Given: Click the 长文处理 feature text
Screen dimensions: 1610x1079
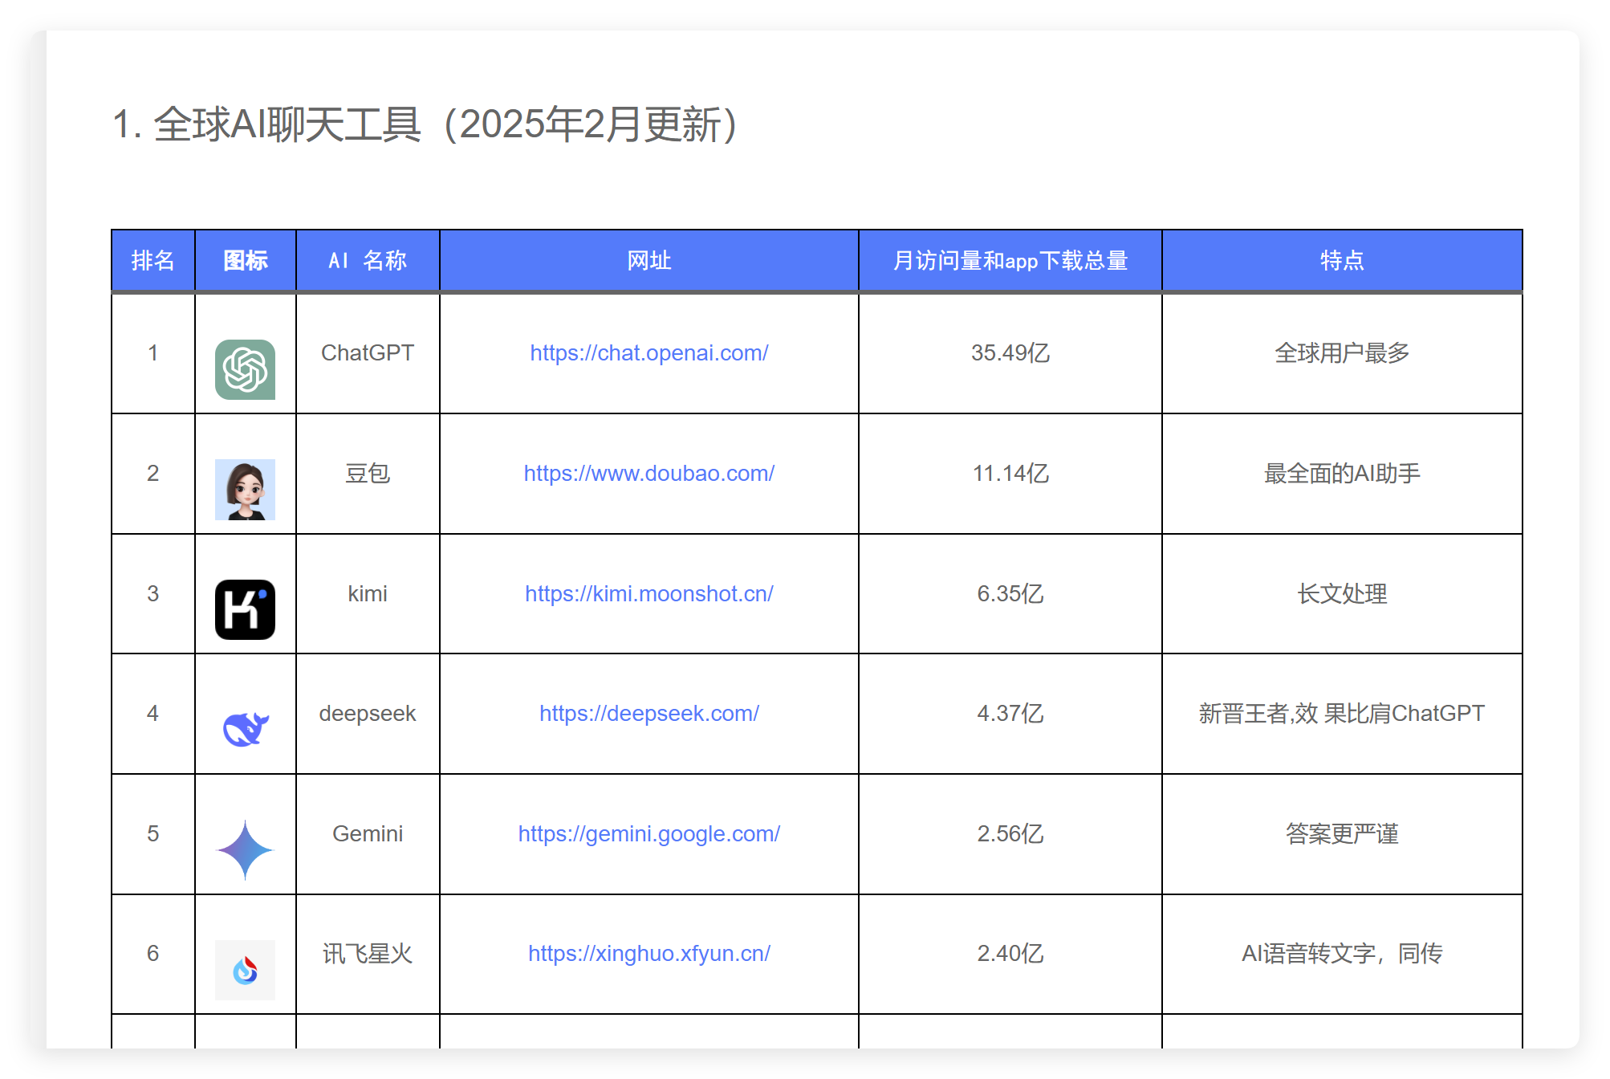Looking at the screenshot, I should [x=1342, y=593].
